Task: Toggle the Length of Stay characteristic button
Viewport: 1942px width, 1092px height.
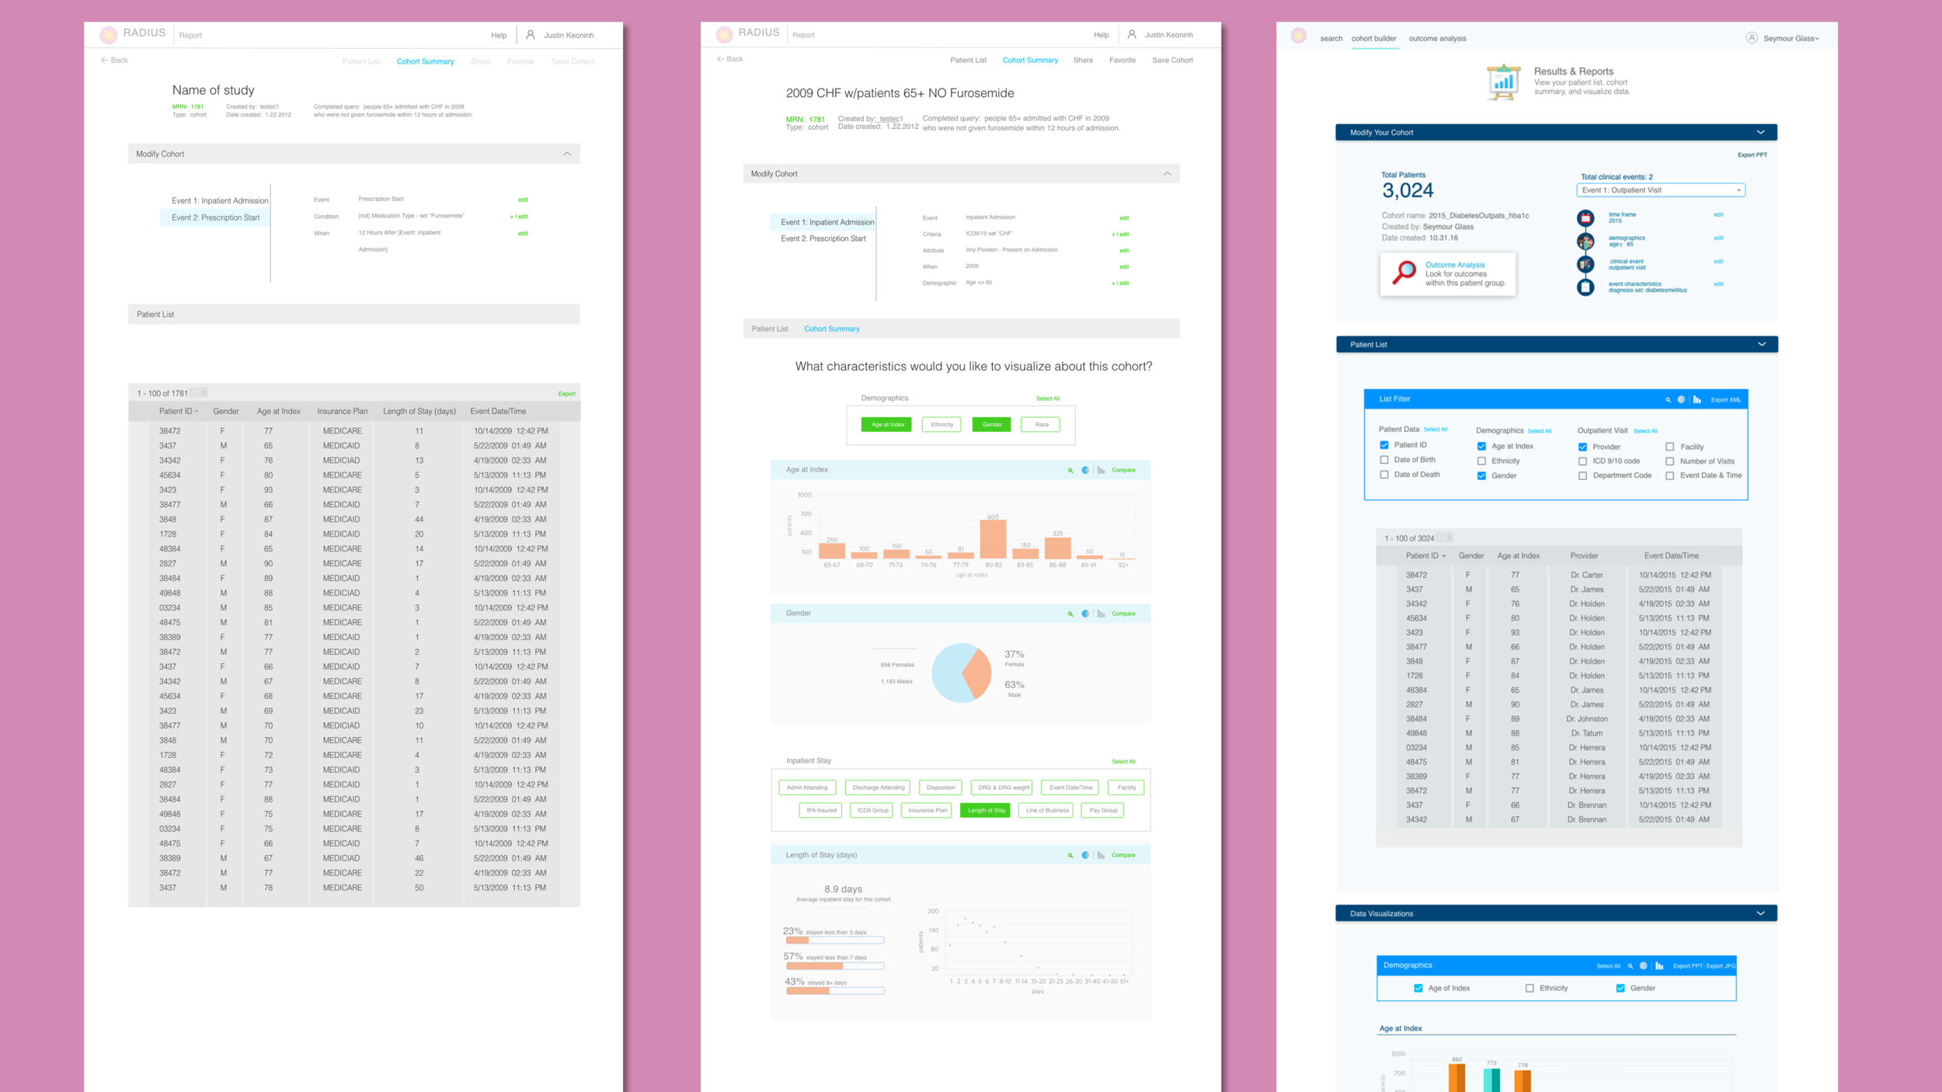Action: coord(987,810)
